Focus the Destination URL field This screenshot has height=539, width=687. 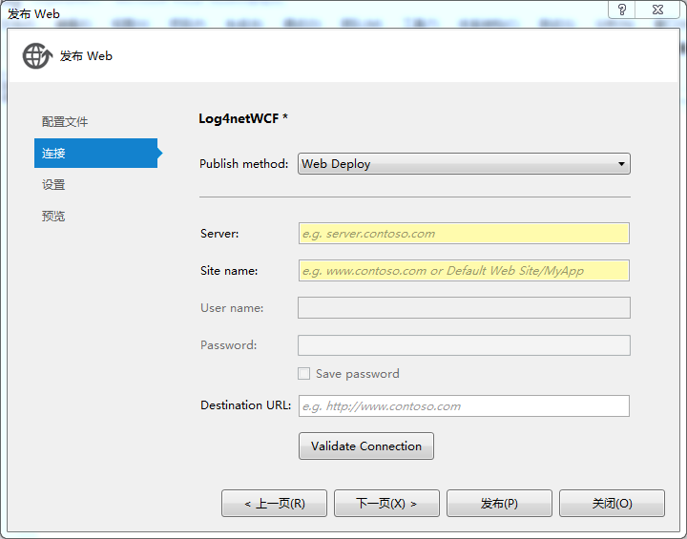click(x=464, y=405)
